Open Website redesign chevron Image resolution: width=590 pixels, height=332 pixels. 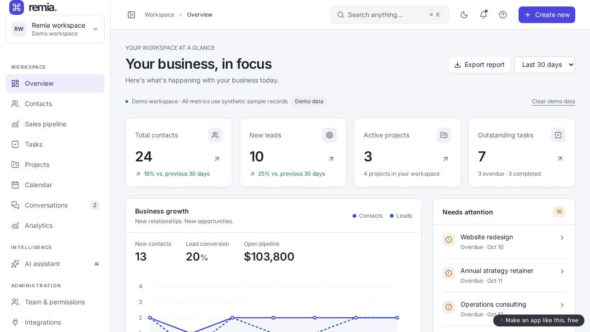pyautogui.click(x=562, y=237)
